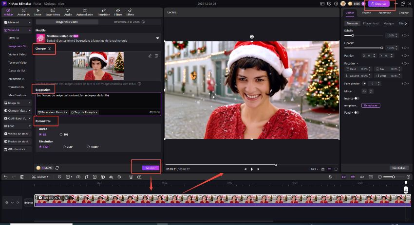Open the Fichier menu
Image resolution: width=414 pixels, height=225 pixels.
pos(37,4)
